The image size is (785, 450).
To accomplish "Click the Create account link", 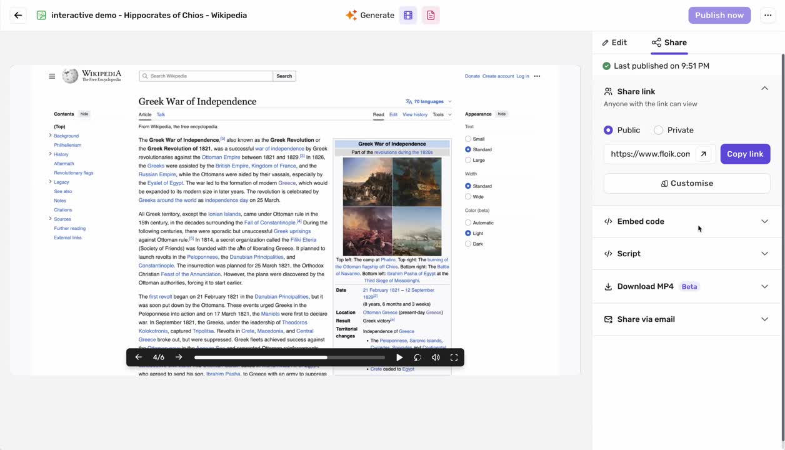I will [x=498, y=76].
